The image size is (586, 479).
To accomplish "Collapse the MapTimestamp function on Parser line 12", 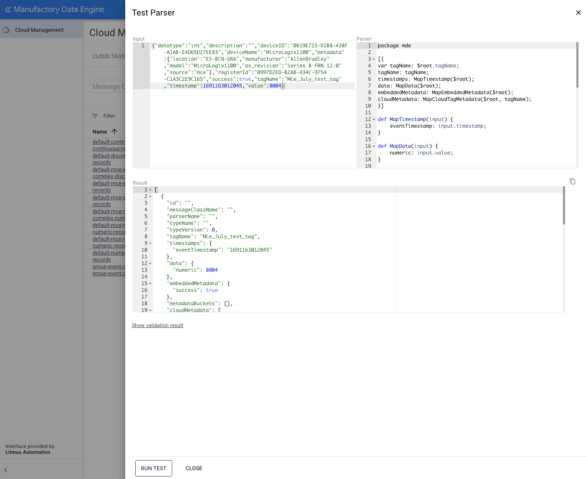I will pyautogui.click(x=373, y=119).
